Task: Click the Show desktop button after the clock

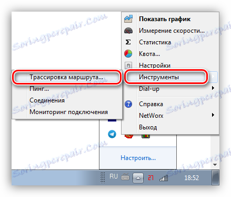Action: pos(215,178)
